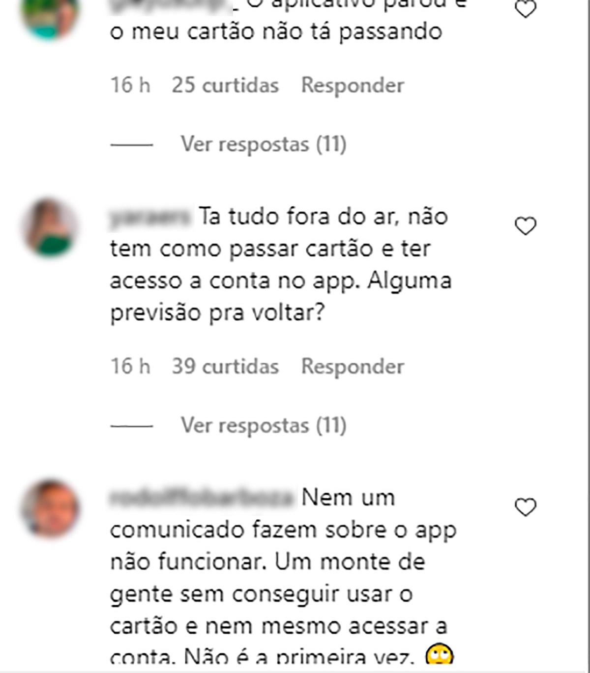
Task: Open avatar beside "Nem um comunicado" comment
Action: coord(50,508)
